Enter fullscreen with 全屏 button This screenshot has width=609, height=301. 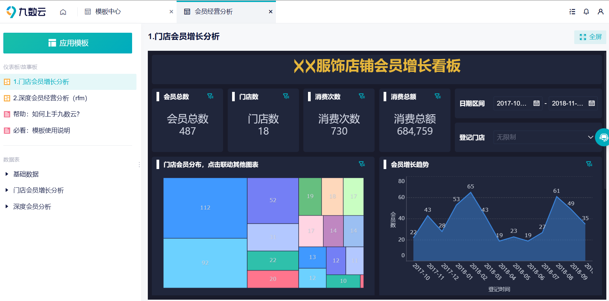(x=590, y=37)
